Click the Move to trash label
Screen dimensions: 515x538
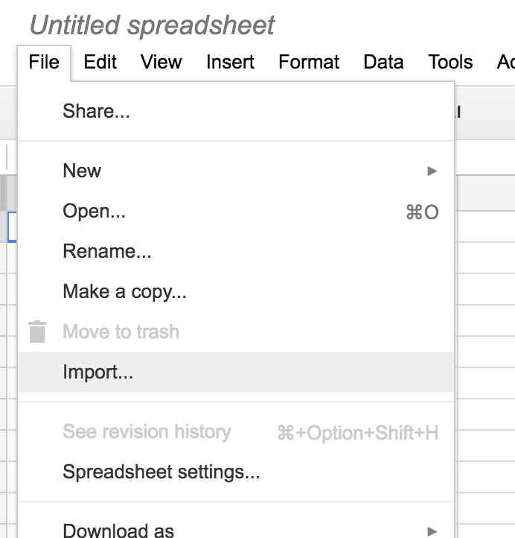[x=121, y=332]
